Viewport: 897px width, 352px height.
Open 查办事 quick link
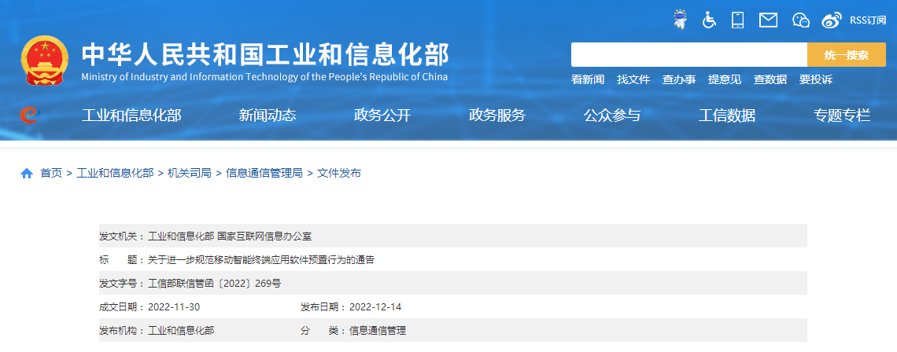[679, 79]
